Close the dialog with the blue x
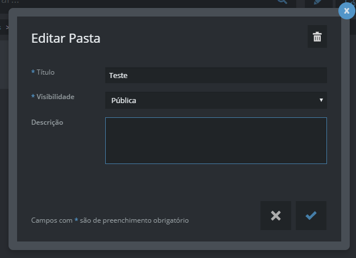The width and height of the screenshot is (356, 258). tap(346, 11)
